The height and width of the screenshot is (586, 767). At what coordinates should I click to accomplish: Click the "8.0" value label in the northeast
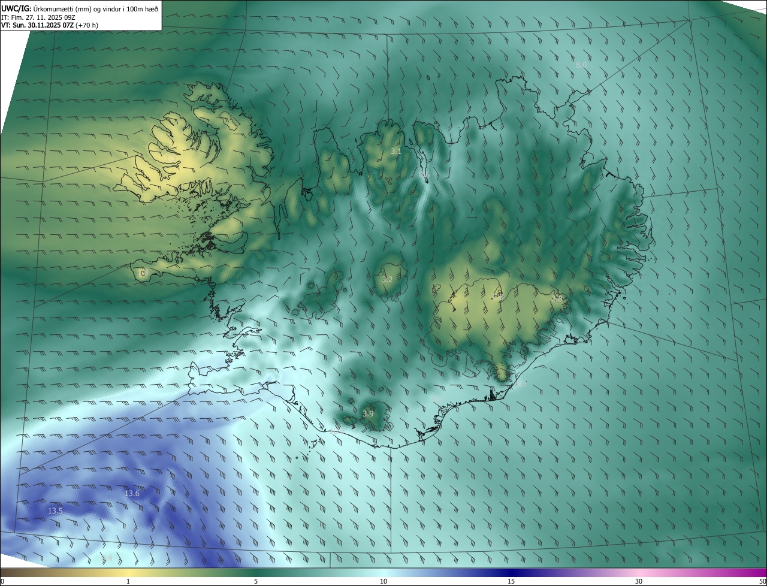[581, 65]
